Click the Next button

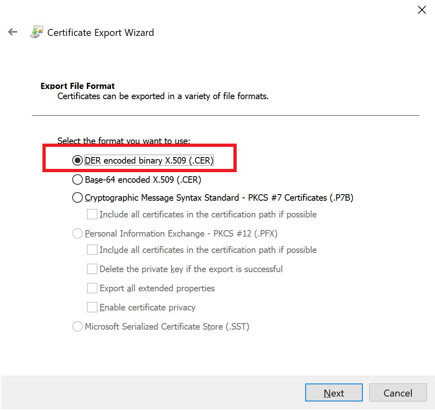[x=334, y=392]
